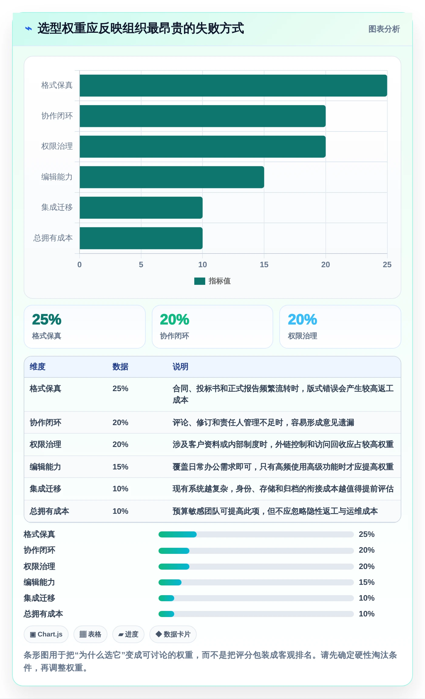Viewport: 425px width, 699px height.
Task: Toggle the 指标值 legend color box
Action: (x=200, y=281)
